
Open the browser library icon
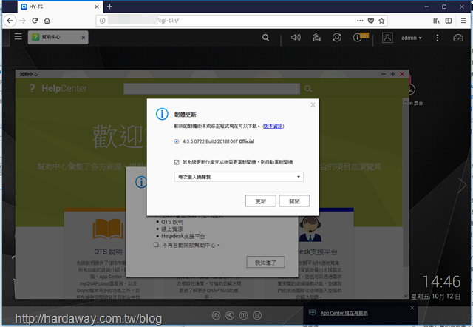click(x=436, y=21)
